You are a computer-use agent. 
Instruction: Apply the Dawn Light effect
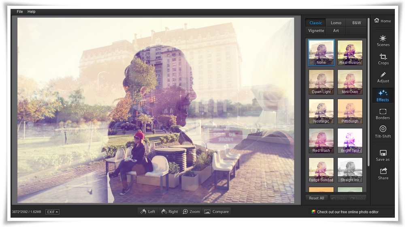coord(321,82)
